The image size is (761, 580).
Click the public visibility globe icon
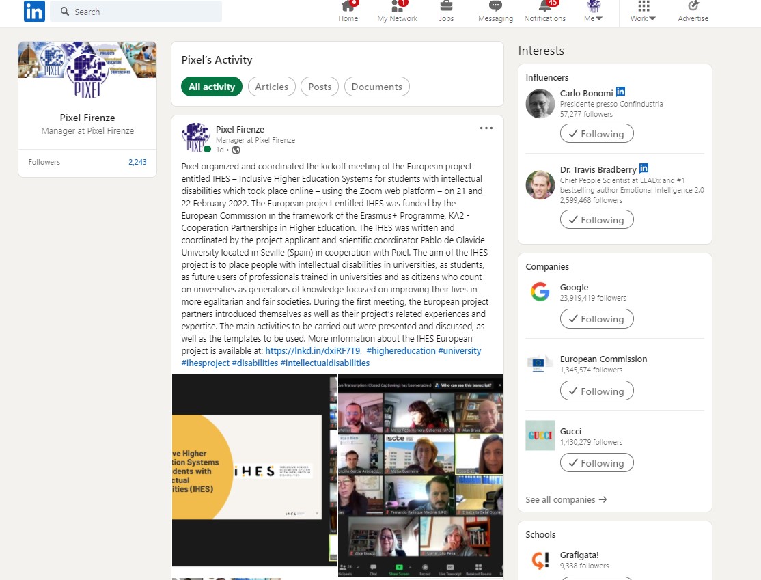(236, 150)
